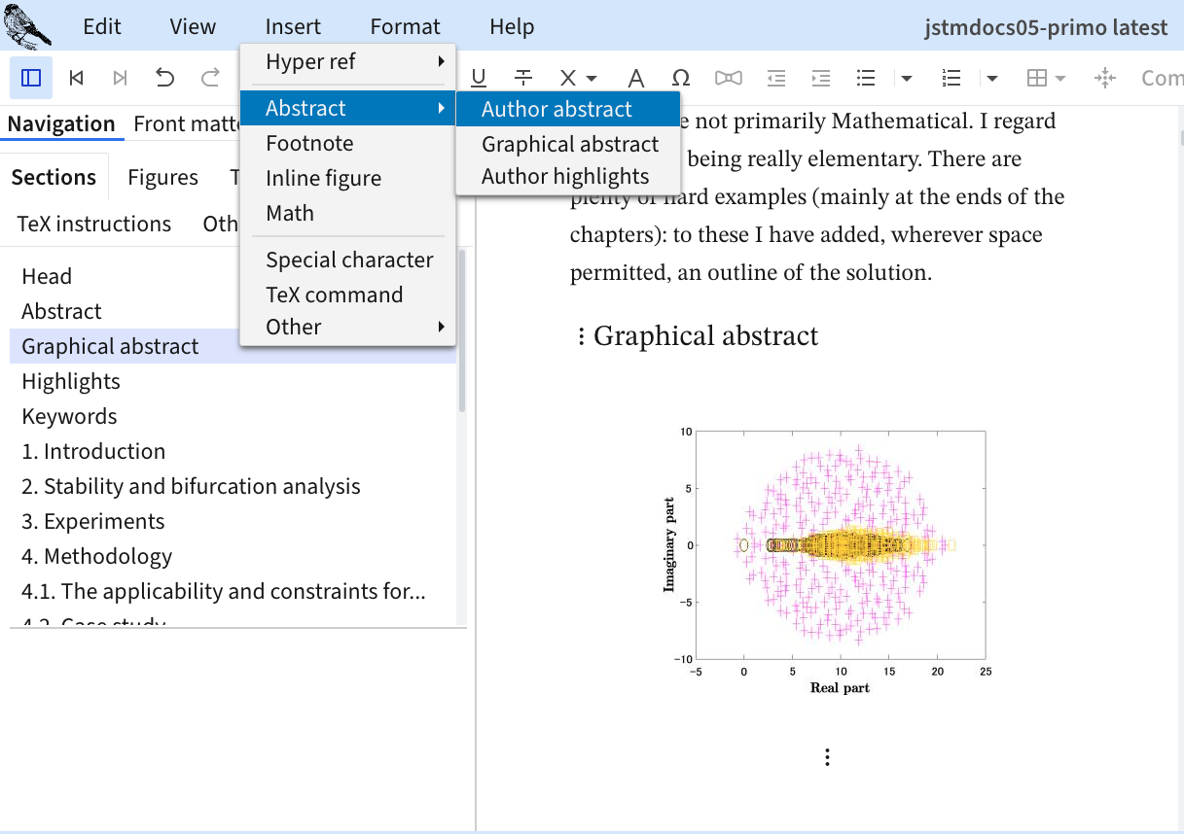
Task: Jump to first item with skip-back icon
Action: click(76, 78)
